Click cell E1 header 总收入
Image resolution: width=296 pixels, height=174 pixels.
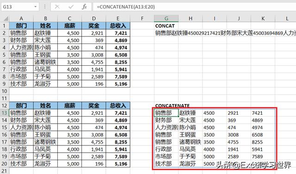(118, 26)
